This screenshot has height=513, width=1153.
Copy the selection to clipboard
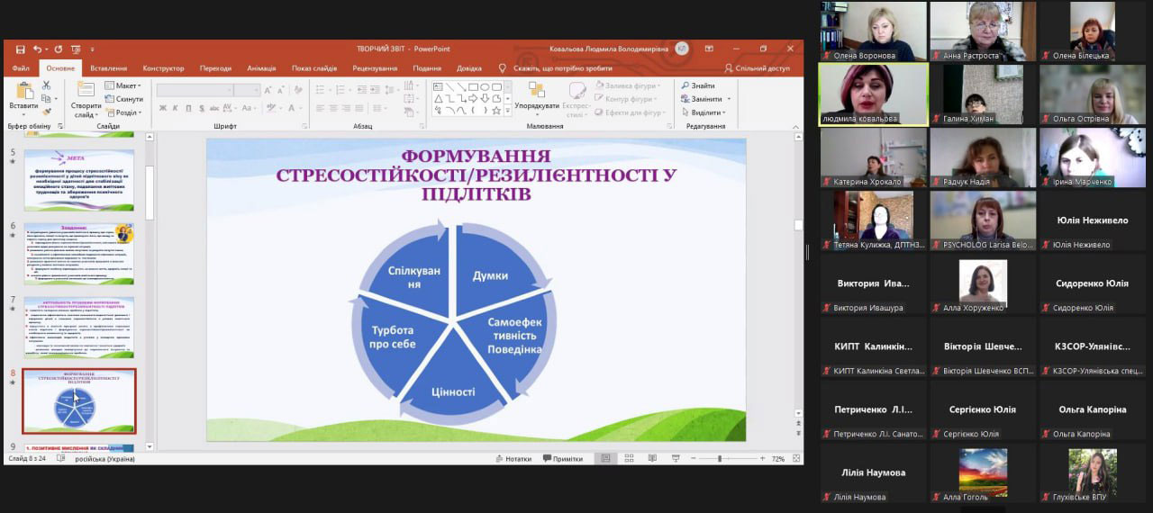click(x=45, y=99)
